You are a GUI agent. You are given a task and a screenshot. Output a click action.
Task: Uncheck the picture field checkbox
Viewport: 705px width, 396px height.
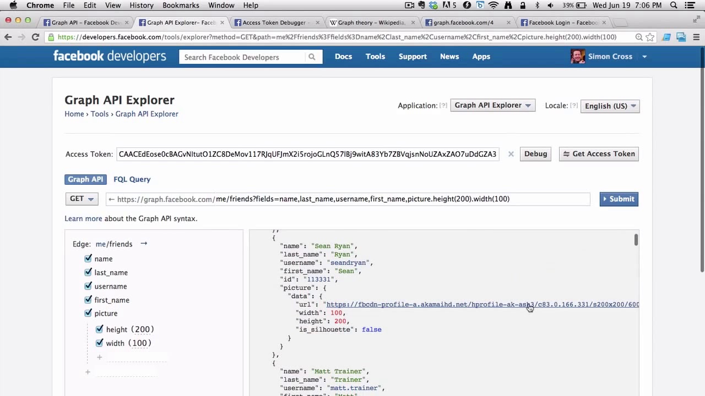(x=88, y=312)
